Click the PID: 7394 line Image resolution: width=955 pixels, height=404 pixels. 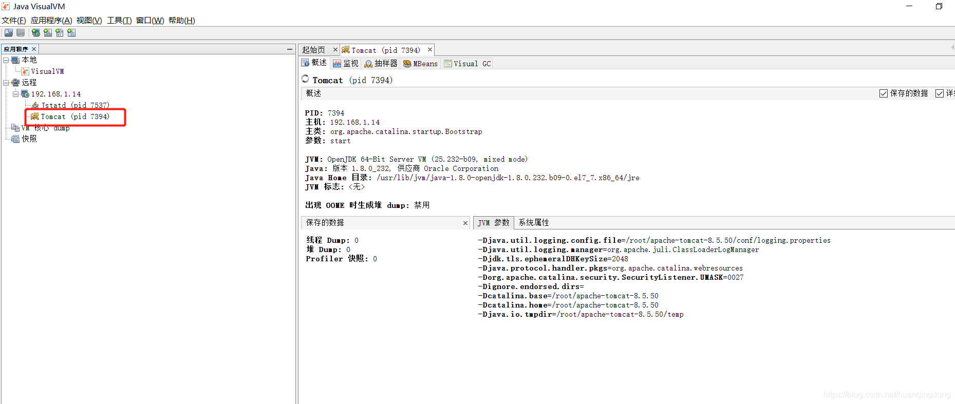click(x=325, y=113)
